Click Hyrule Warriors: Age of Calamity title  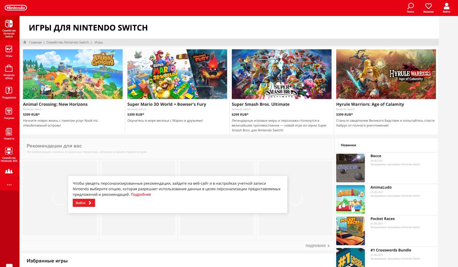pyautogui.click(x=370, y=104)
